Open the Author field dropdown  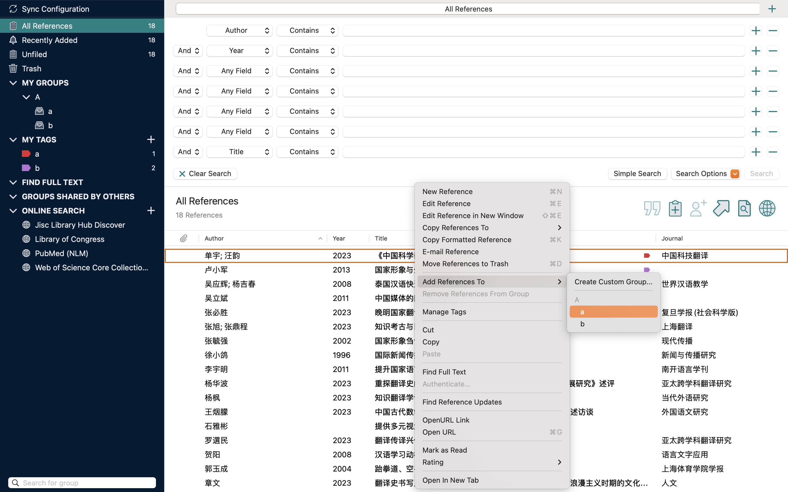240,31
